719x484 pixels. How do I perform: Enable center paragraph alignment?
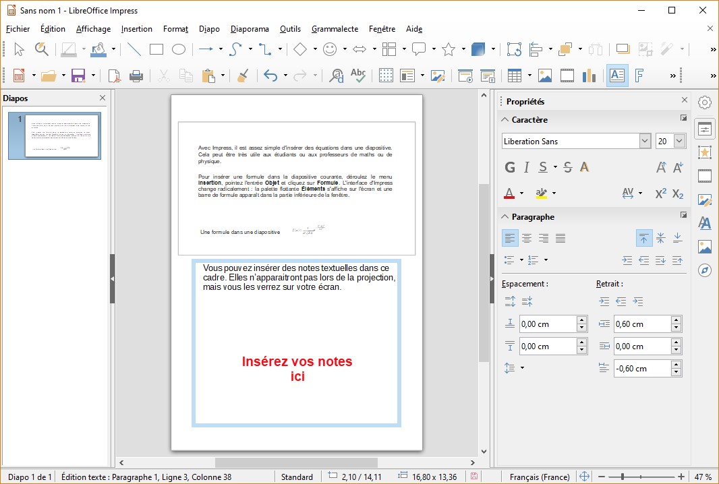pos(527,238)
